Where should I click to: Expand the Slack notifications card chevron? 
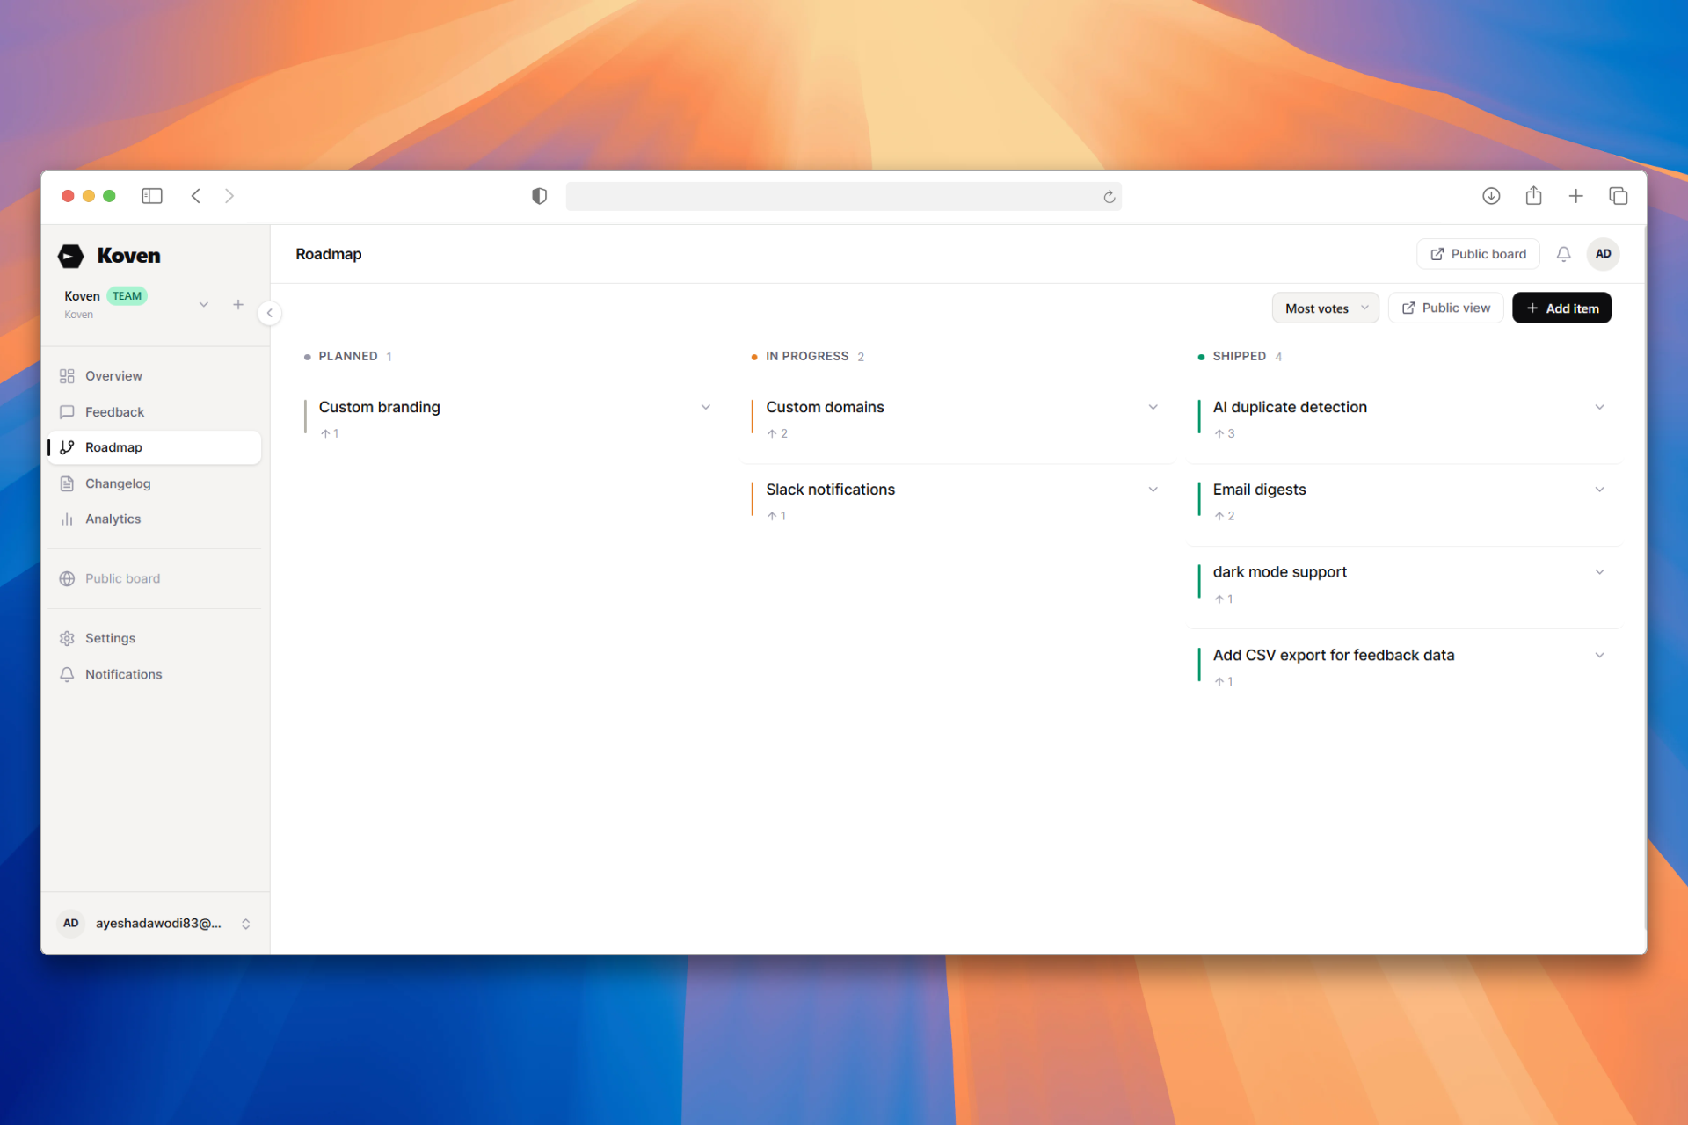click(x=1153, y=490)
